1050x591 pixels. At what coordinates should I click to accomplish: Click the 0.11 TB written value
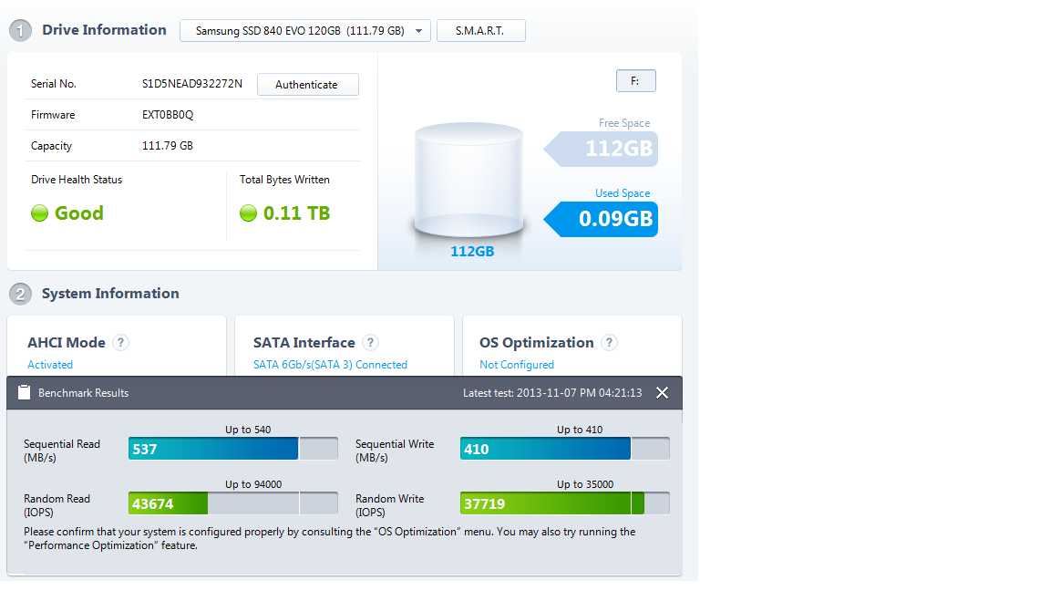tap(296, 213)
